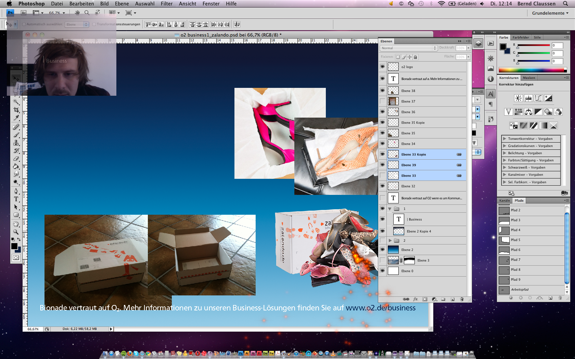Pick the Clone Stamp tool
Viewport: 575px width, 359px height.
pyautogui.click(x=16, y=143)
